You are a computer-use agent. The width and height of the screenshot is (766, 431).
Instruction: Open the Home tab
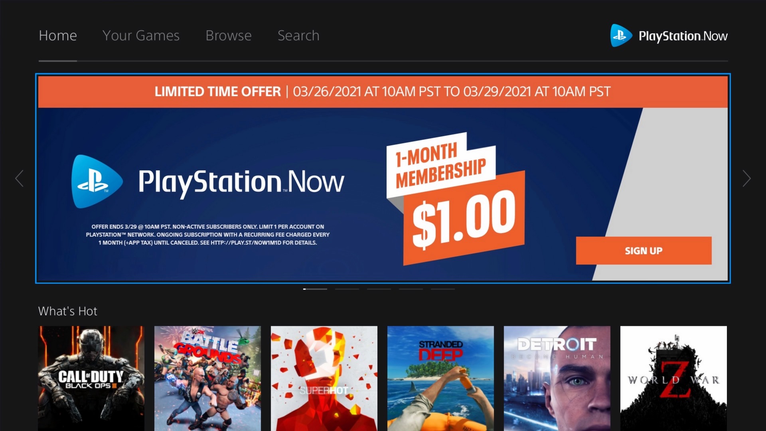pyautogui.click(x=58, y=36)
